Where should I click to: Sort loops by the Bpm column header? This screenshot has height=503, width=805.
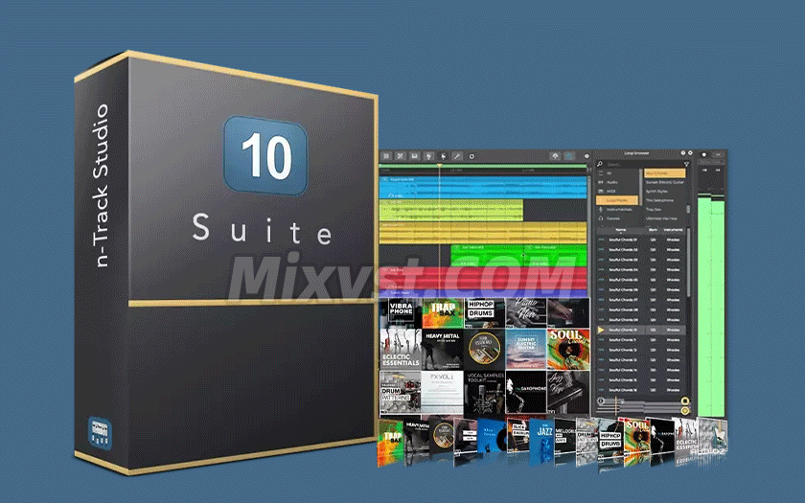tap(654, 230)
